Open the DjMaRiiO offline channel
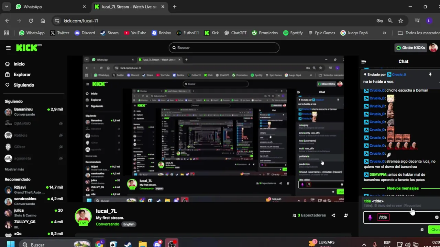This screenshot has width=440, height=247. point(33,123)
